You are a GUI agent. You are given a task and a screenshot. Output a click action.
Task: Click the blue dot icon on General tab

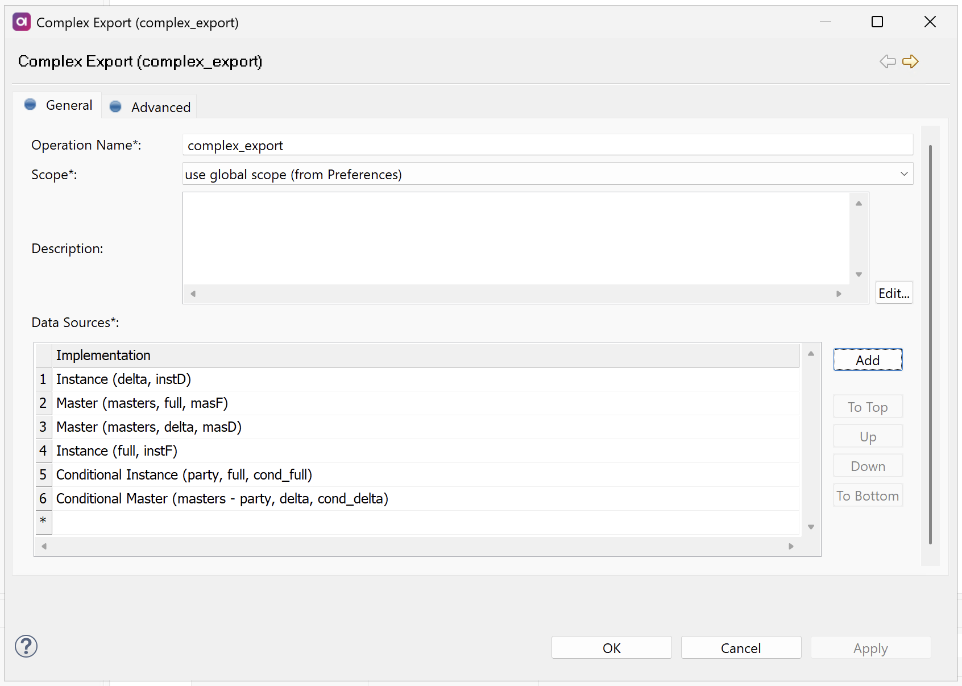coord(30,104)
